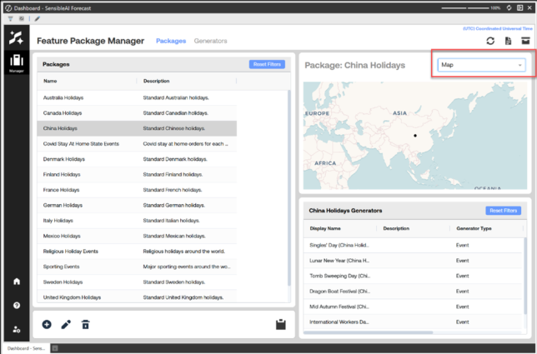Select the bottom Dashboard - Sens... tab
Viewport: 537px width, 354px height.
(27, 348)
